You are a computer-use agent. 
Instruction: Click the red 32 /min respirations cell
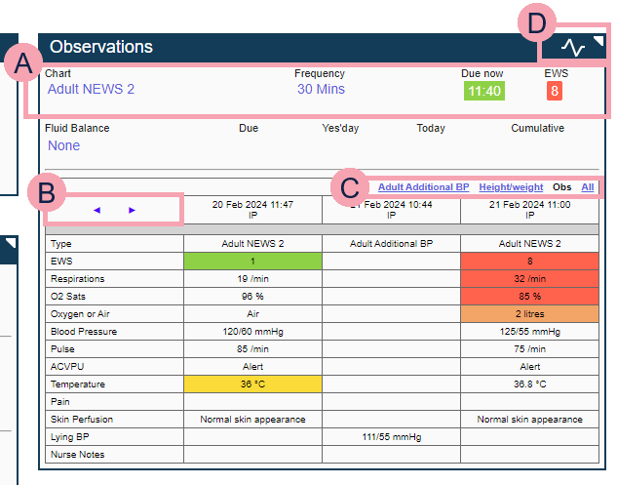click(529, 278)
